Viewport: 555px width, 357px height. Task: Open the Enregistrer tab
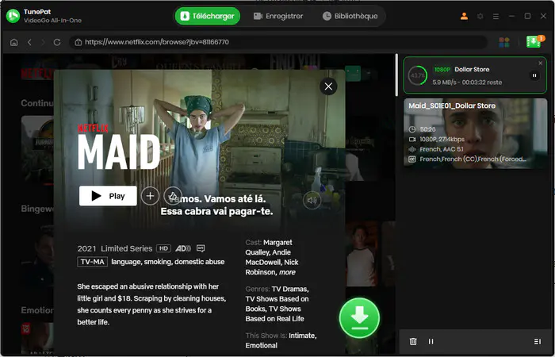click(x=278, y=16)
